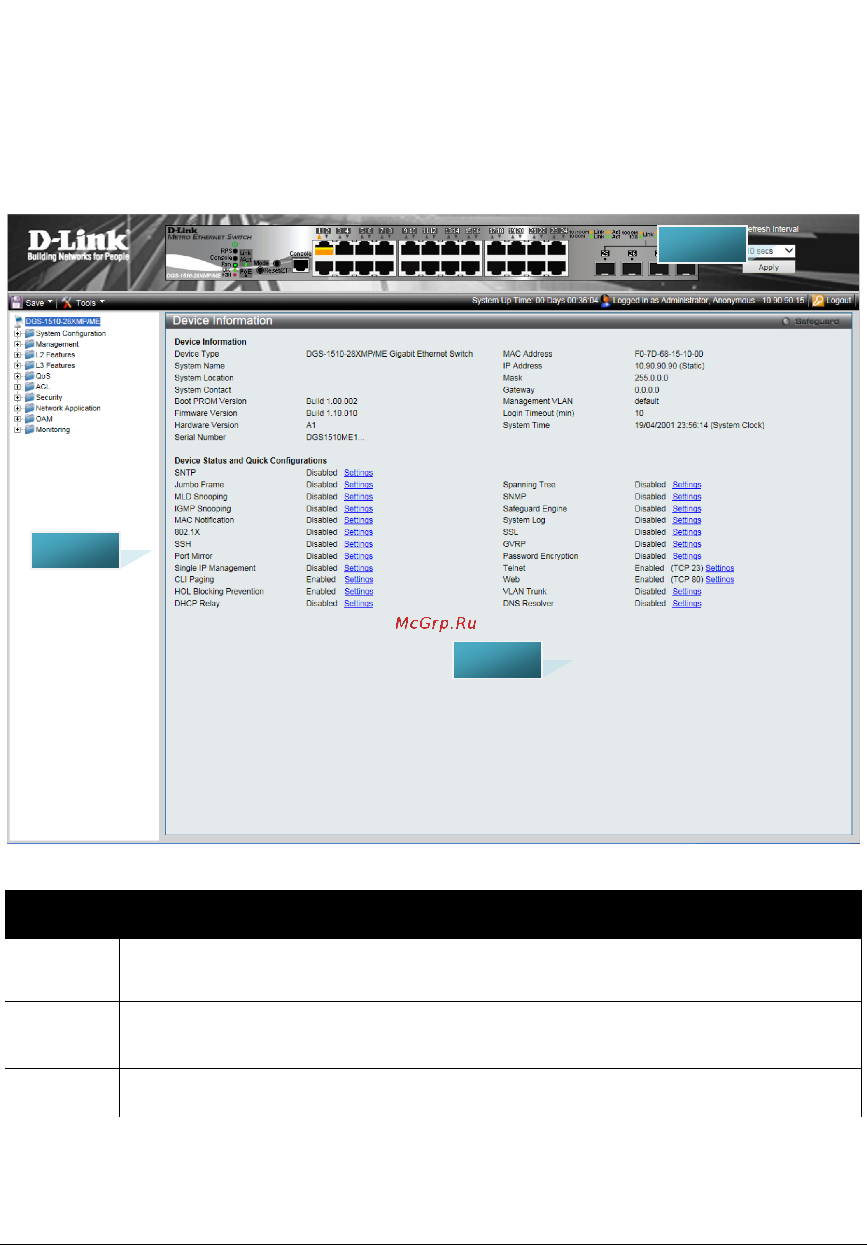867x1245 pixels.
Task: Open Port Mirror Settings link
Action: [358, 556]
